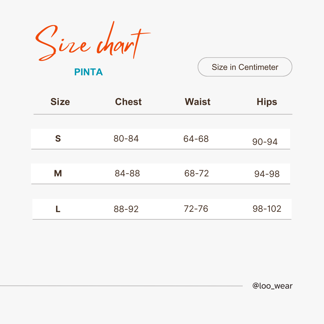Select the Chest column header
This screenshot has height=324, width=324.
click(x=128, y=102)
